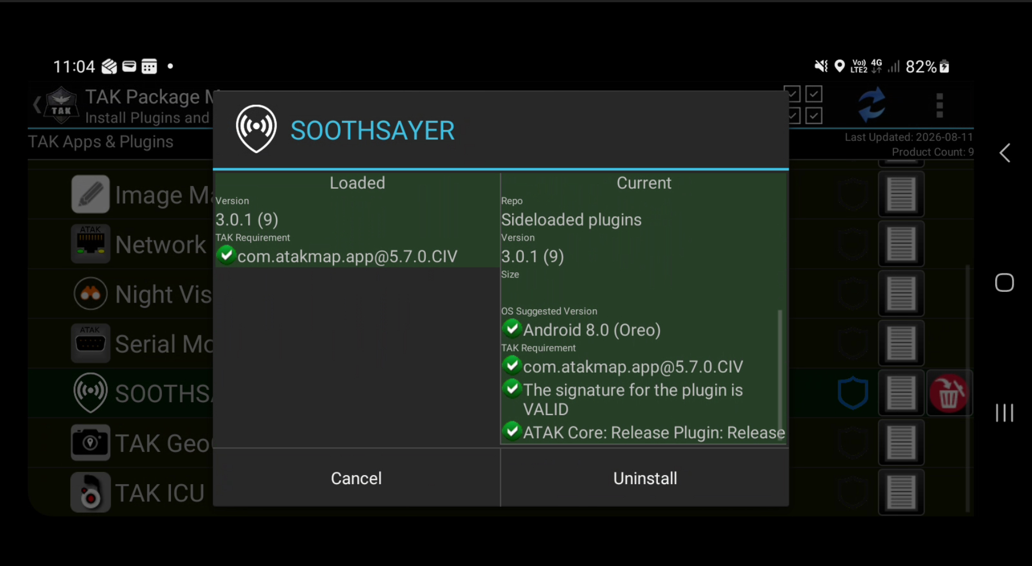Select the Night Vision binoculars icon
The height and width of the screenshot is (566, 1032).
click(90, 294)
